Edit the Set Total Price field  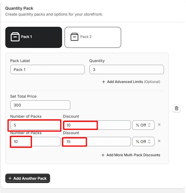pyautogui.click(x=40, y=105)
